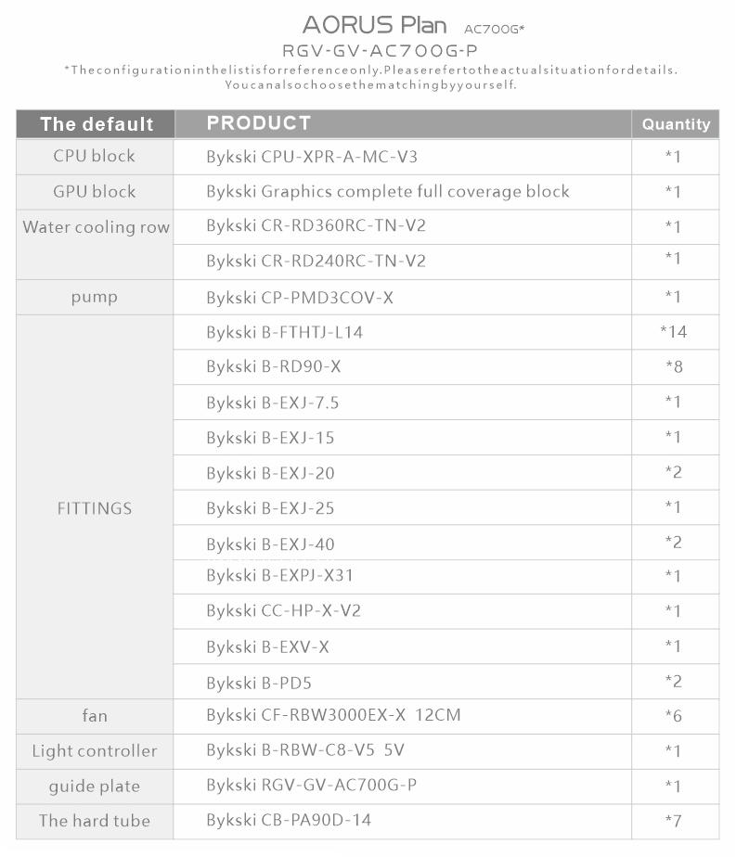Select the Bykski CC-HP-X-V2 entry

[283, 610]
